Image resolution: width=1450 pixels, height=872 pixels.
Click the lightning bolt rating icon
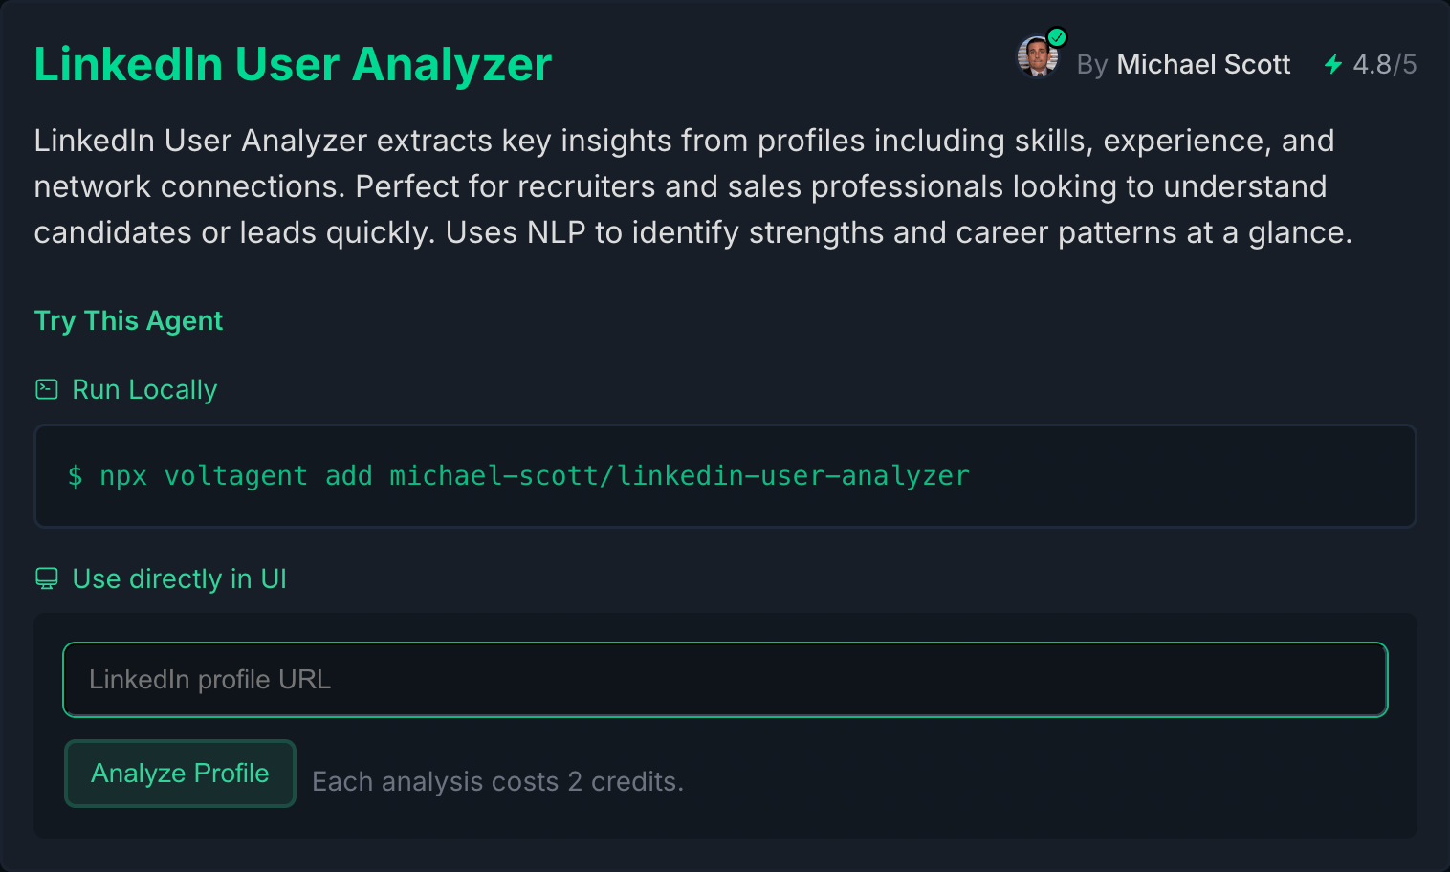[x=1333, y=64]
